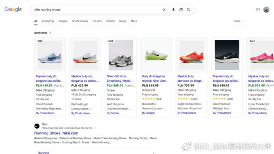The width and height of the screenshot is (274, 154).
Task: Open the Running Shoes. Nike.com result
Action: [56, 133]
